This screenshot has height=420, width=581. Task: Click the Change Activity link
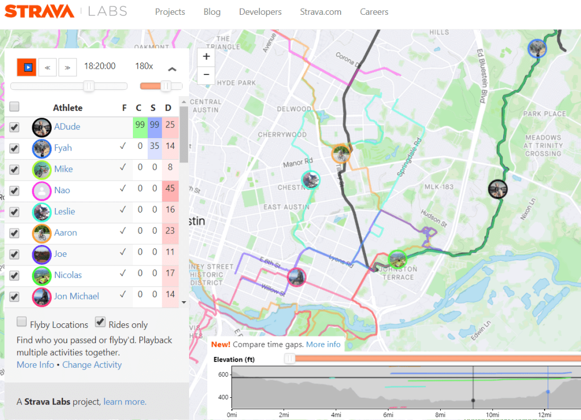click(x=92, y=365)
